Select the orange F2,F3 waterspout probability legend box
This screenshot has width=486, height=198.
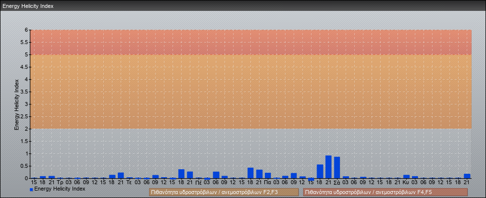[x=224, y=192]
